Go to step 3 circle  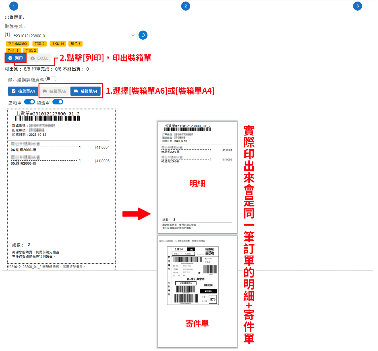[x=357, y=6]
